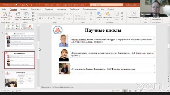
Task: Click the Redo circular arrow icon
Action: point(32,5)
